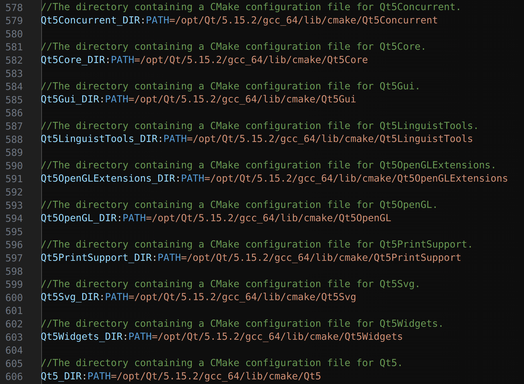Image resolution: width=524 pixels, height=384 pixels.
Task: Click the comment mentioning Qt5PrintSupport.
Action: click(x=257, y=244)
